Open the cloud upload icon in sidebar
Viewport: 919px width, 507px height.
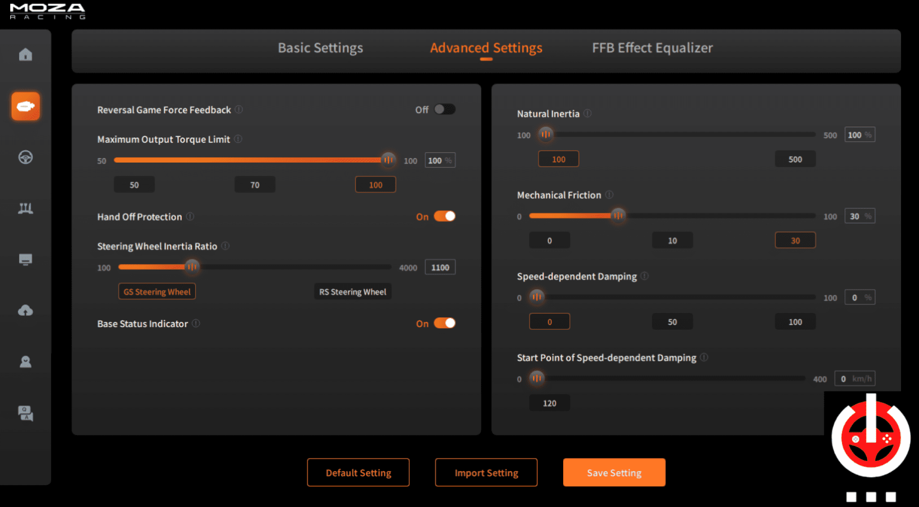click(x=26, y=310)
